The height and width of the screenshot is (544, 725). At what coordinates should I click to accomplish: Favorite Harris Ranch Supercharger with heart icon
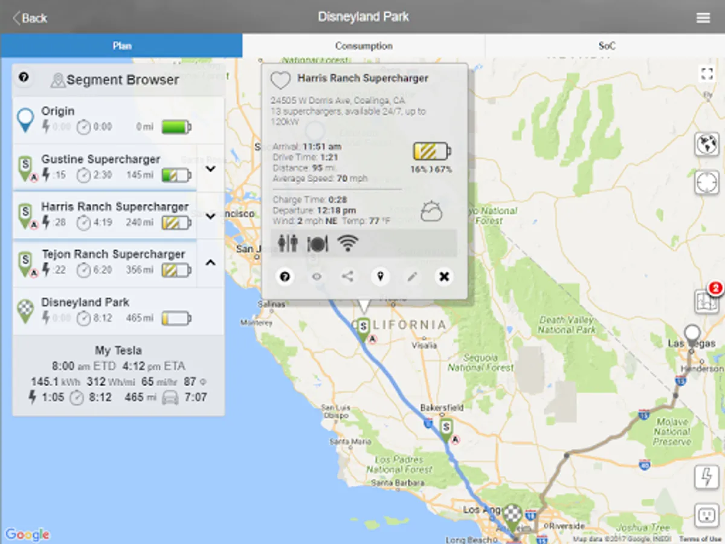[x=280, y=80]
